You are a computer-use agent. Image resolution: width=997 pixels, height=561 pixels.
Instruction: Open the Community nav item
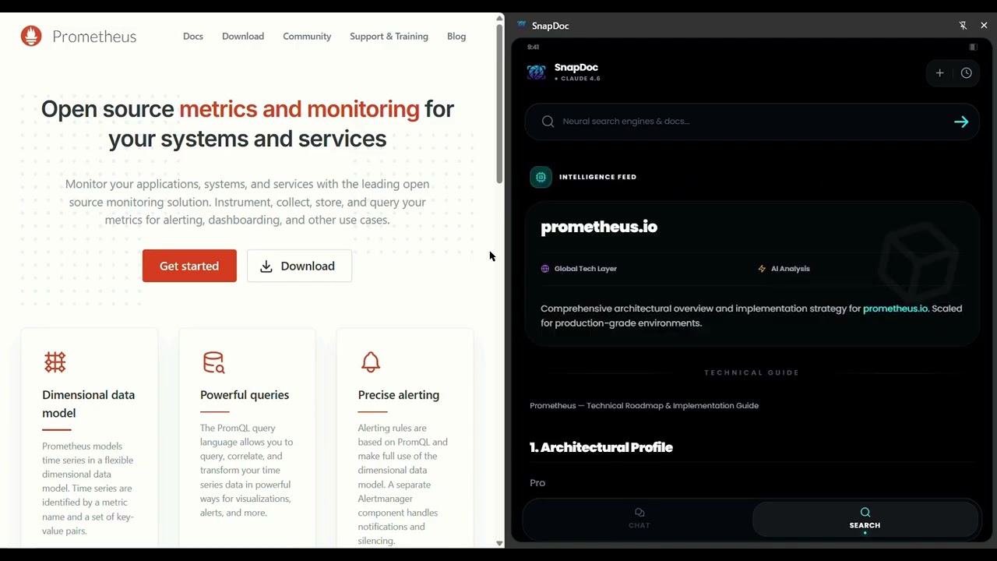click(307, 37)
